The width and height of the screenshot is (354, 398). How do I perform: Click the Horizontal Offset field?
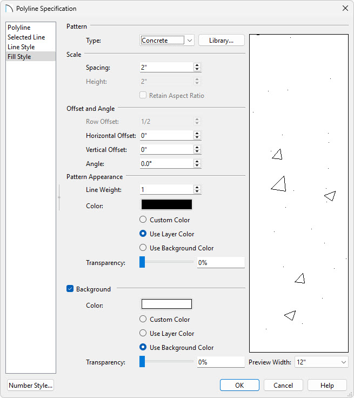pos(166,136)
